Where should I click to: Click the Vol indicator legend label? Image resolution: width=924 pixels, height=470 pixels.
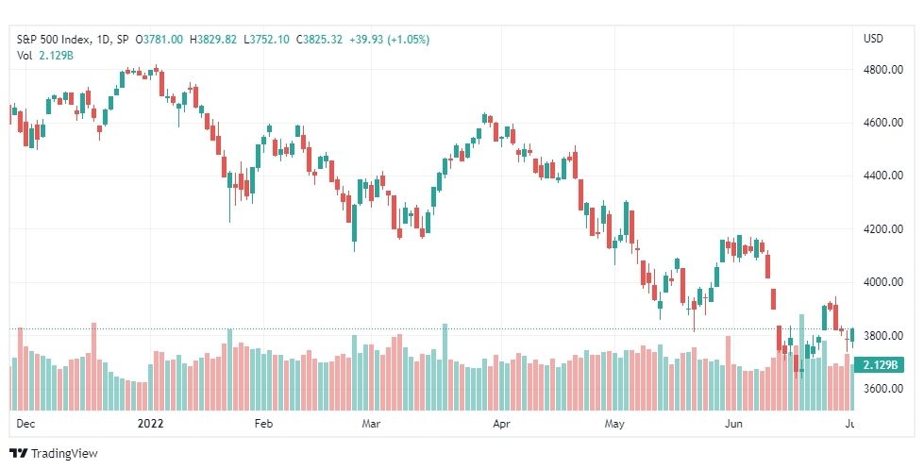point(25,55)
